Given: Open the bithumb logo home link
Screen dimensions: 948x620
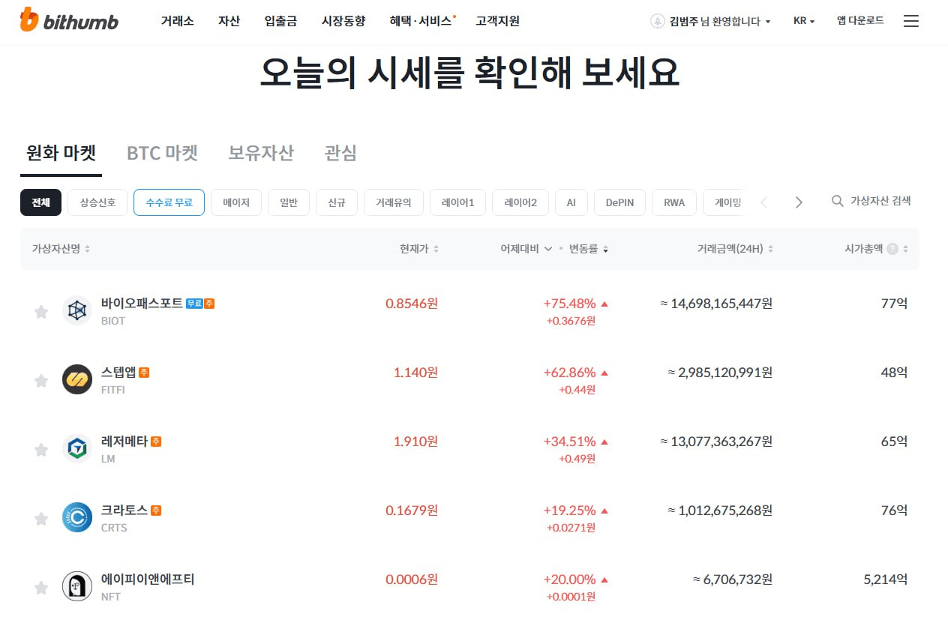Looking at the screenshot, I should 69,20.
